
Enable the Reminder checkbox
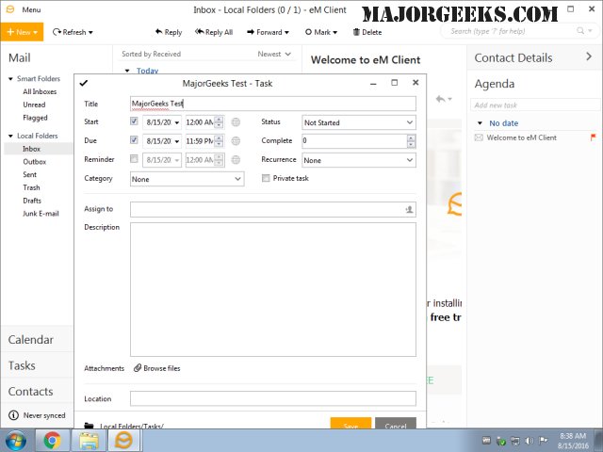click(134, 159)
